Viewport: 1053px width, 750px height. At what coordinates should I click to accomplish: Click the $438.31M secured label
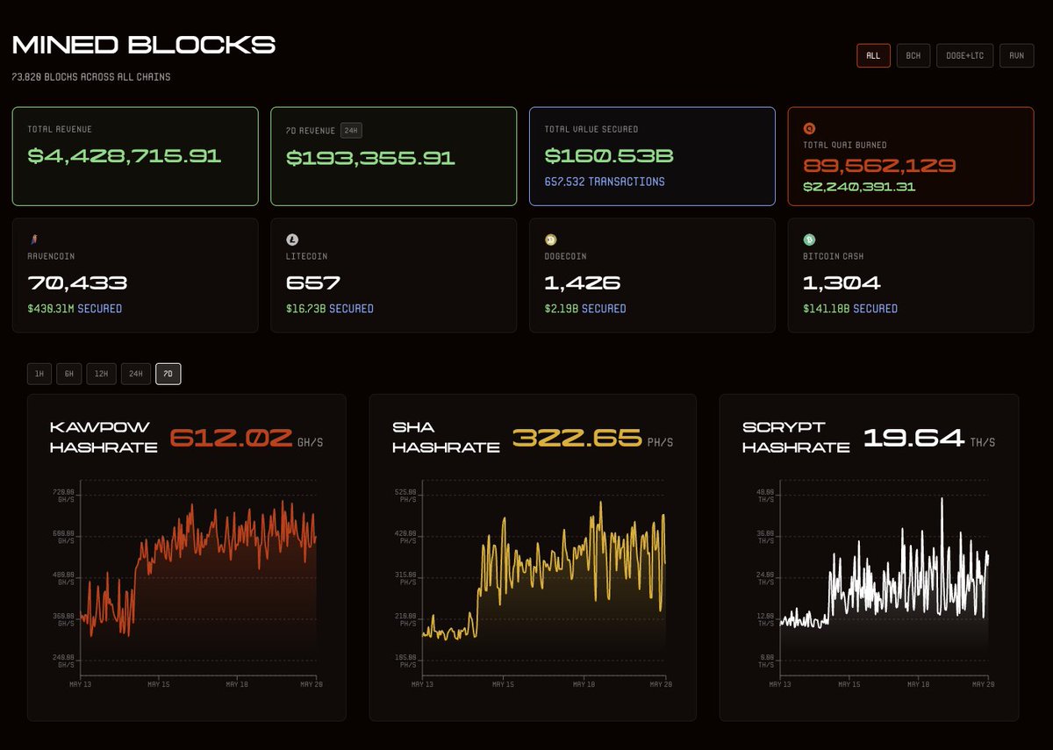75,309
